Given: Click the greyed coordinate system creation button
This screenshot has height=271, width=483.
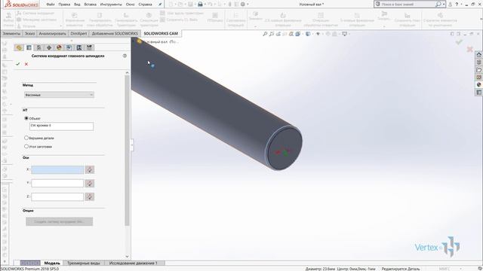Looking at the screenshot, I should 59,221.
